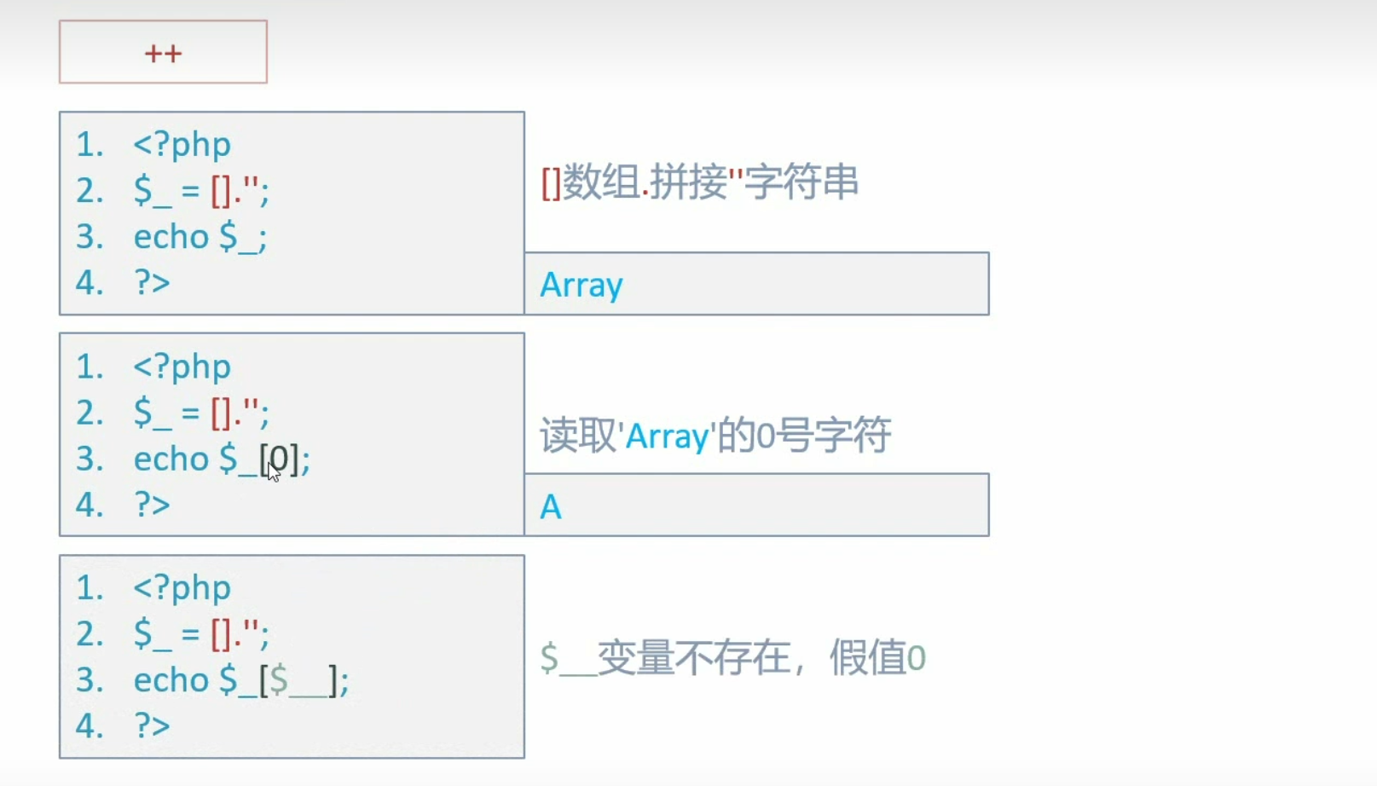Click the output box showing "A"
Viewport: 1377px width, 786px height.
click(x=756, y=506)
